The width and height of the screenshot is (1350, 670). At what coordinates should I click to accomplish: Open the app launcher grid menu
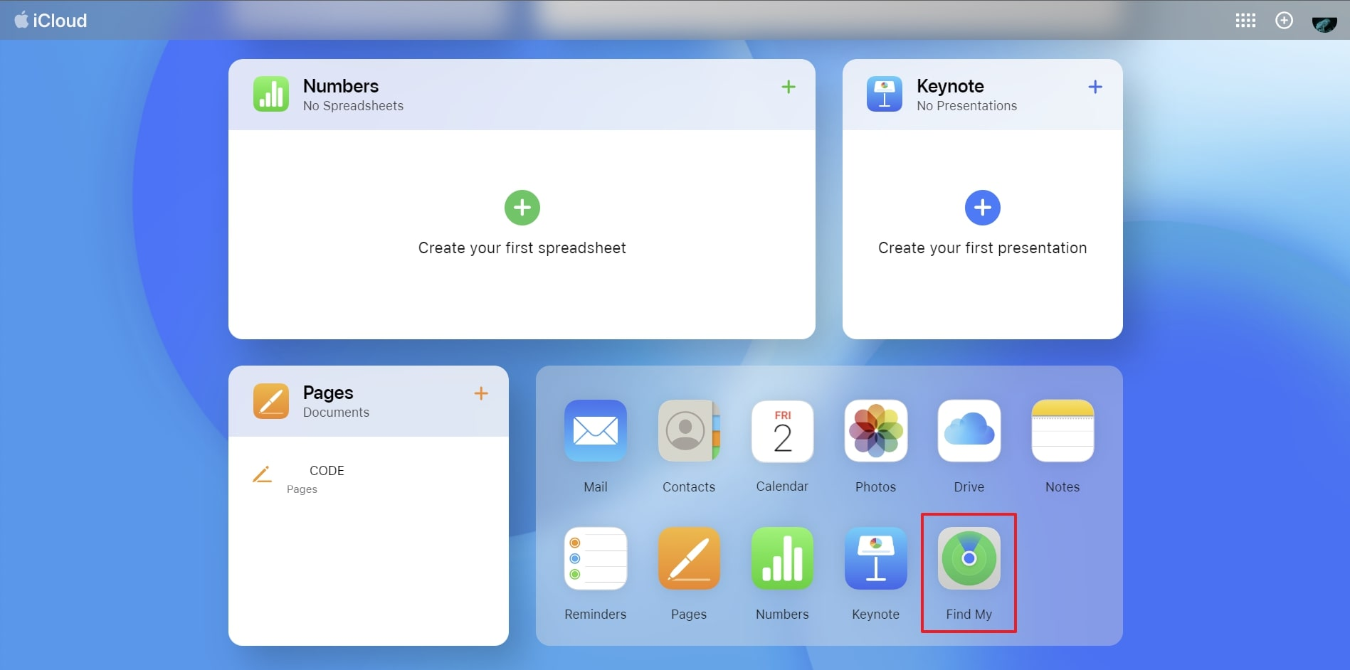tap(1245, 21)
